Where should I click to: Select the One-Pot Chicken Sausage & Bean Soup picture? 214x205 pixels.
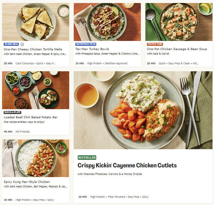point(179,22)
